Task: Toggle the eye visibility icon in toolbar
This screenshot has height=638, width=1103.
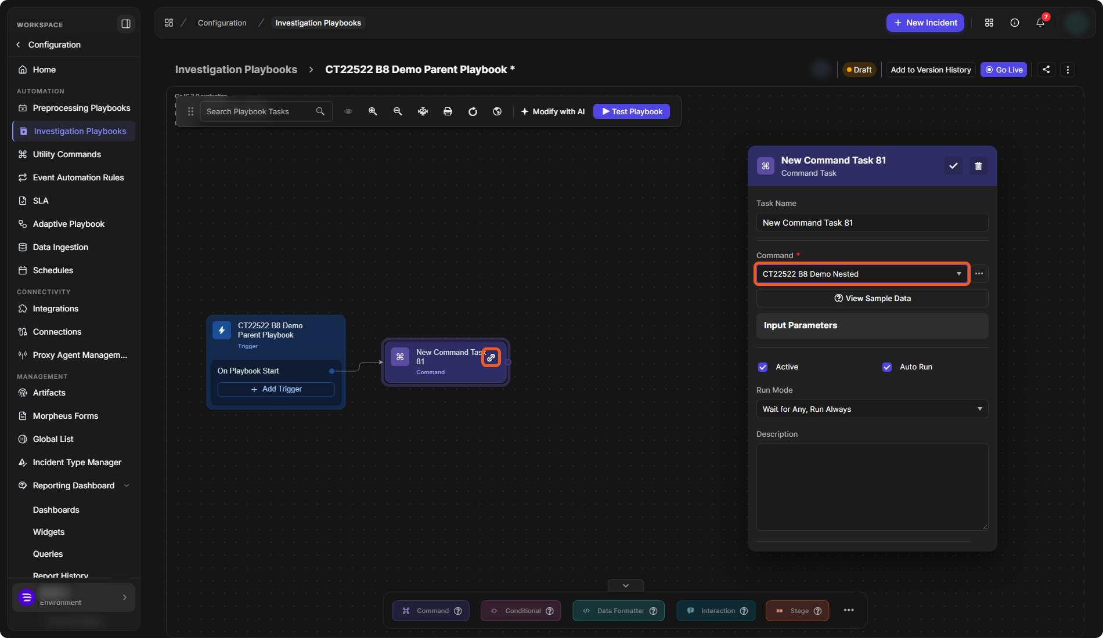Action: point(348,111)
